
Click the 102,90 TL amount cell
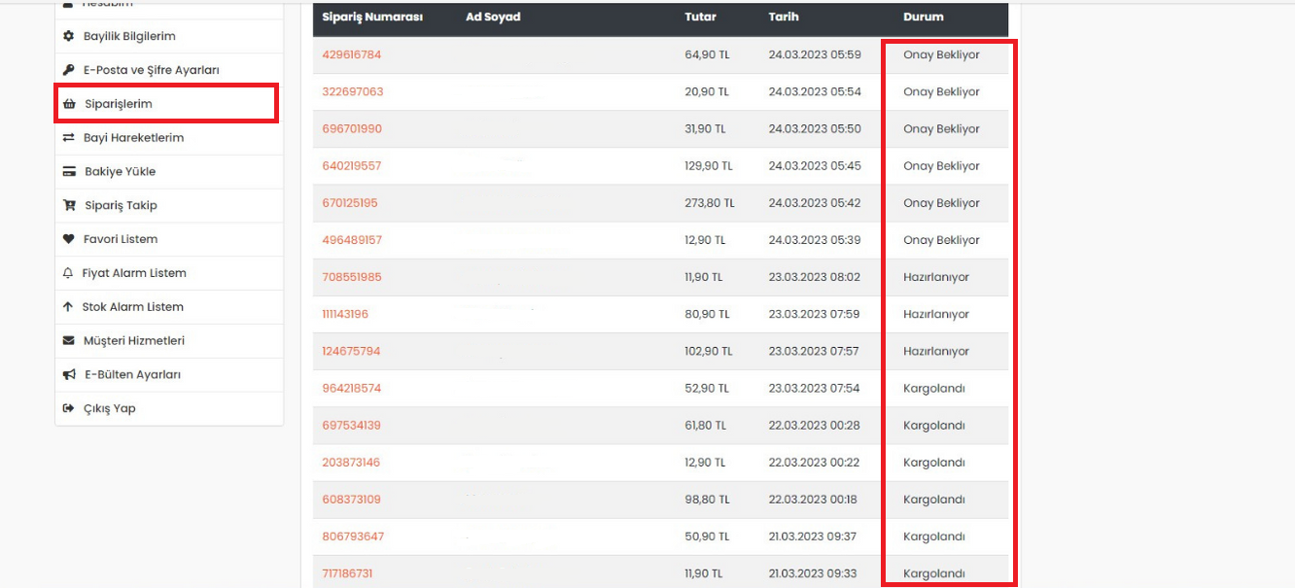pos(709,351)
